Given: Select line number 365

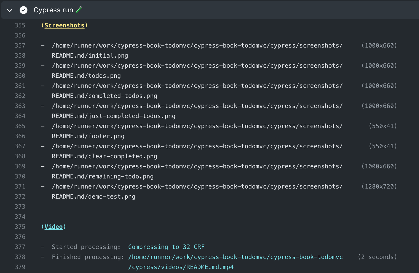Looking at the screenshot, I should coord(20,126).
